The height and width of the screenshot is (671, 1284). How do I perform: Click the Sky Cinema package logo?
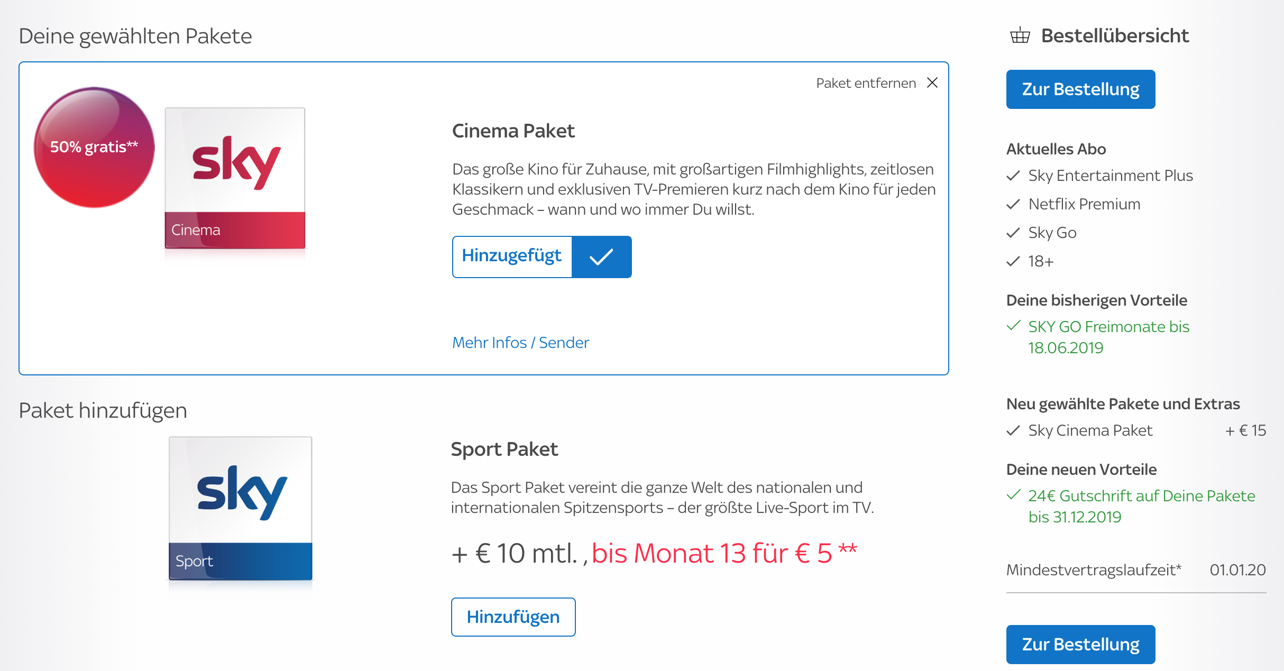coord(235,178)
